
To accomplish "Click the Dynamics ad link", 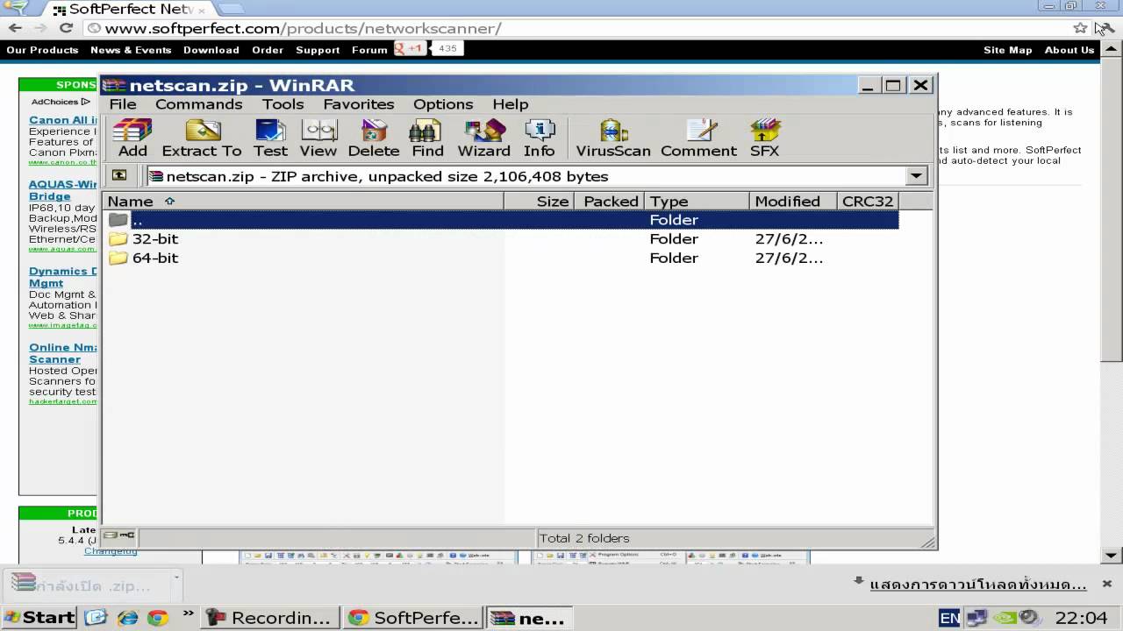I will (62, 277).
